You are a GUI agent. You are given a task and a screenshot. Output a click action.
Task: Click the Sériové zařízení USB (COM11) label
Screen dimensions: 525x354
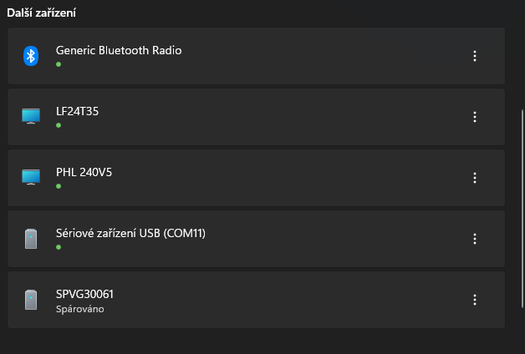[x=130, y=233]
